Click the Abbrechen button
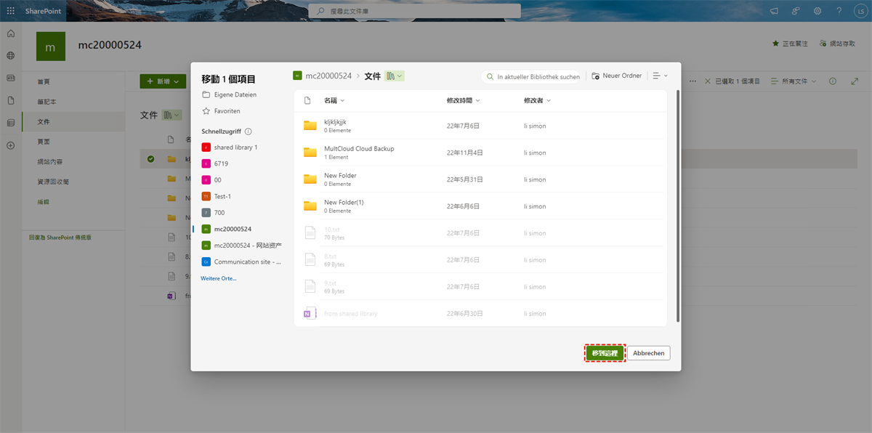The width and height of the screenshot is (872, 433). pos(648,353)
